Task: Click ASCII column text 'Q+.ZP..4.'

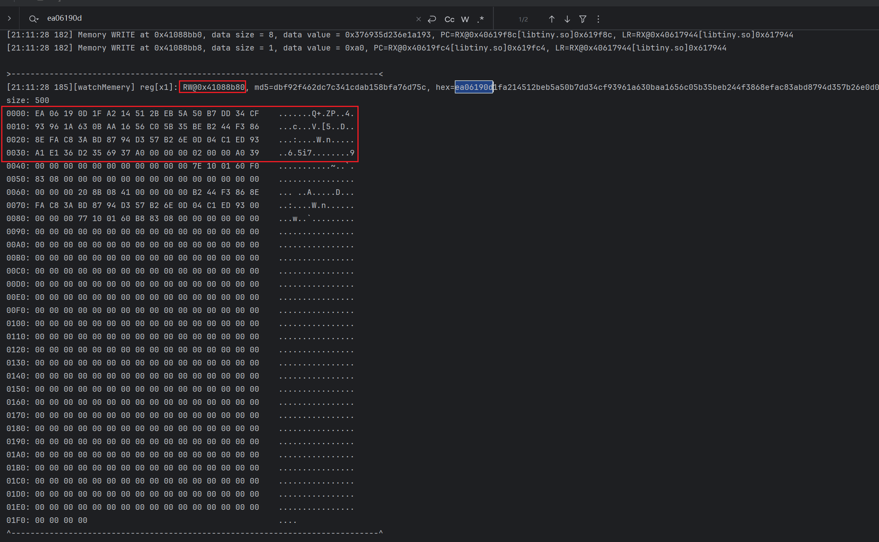Action: 333,113
